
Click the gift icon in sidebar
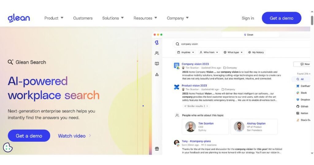coord(157,148)
